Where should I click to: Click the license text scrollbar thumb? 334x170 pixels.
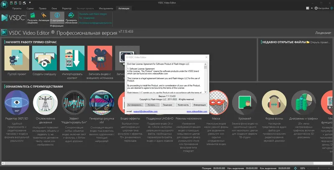(205, 67)
